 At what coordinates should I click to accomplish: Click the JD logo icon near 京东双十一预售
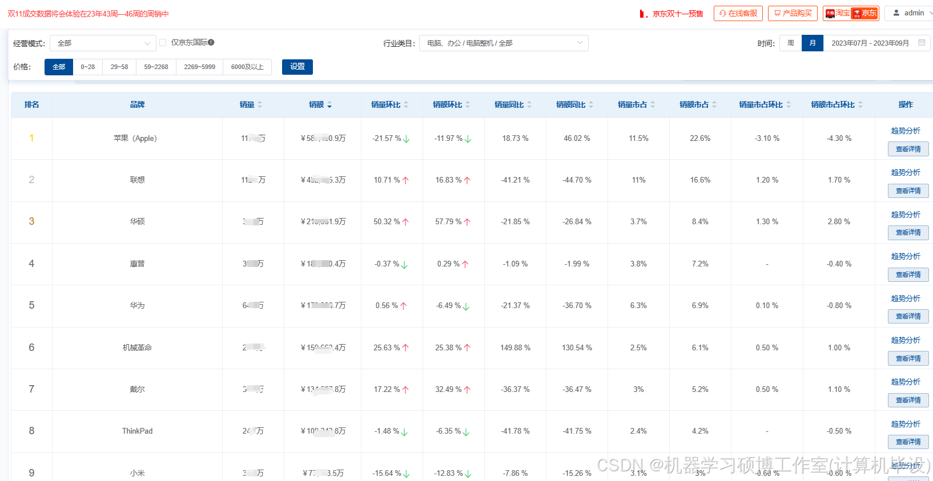click(x=643, y=14)
